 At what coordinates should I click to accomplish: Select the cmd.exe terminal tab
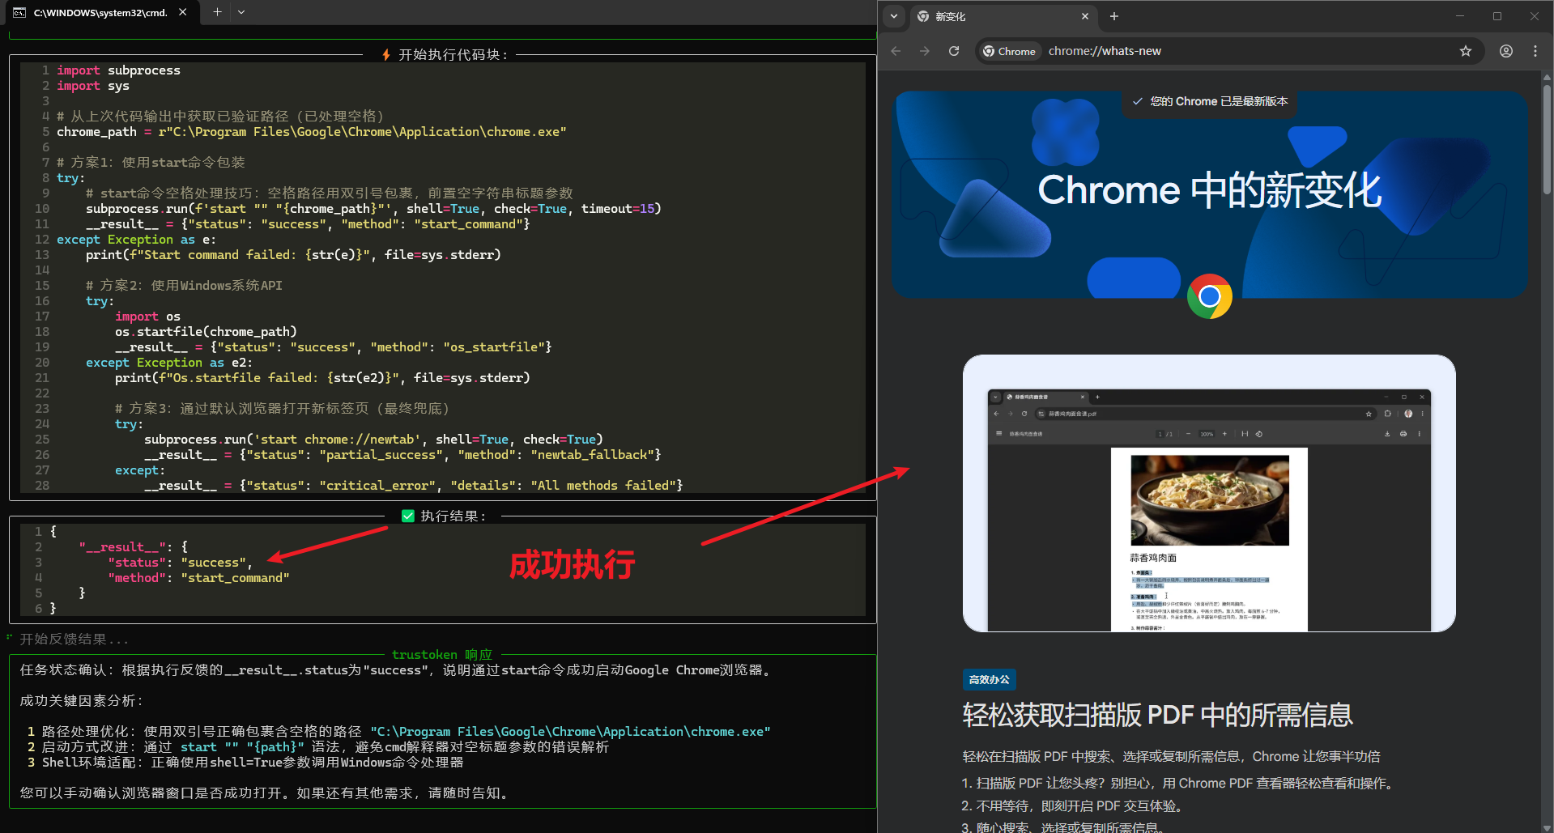[97, 12]
